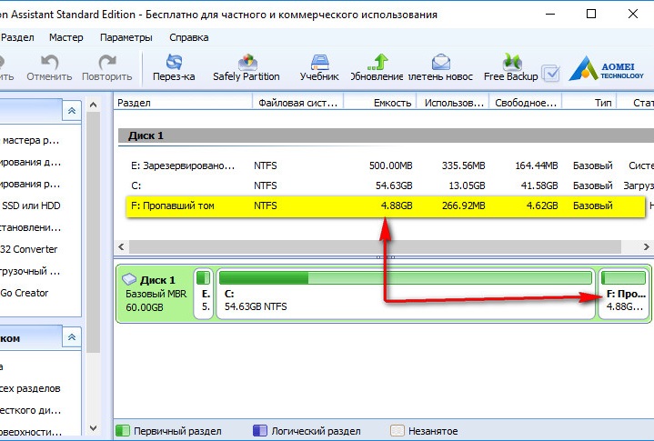Sort by Файловая система column header

pyautogui.click(x=297, y=103)
